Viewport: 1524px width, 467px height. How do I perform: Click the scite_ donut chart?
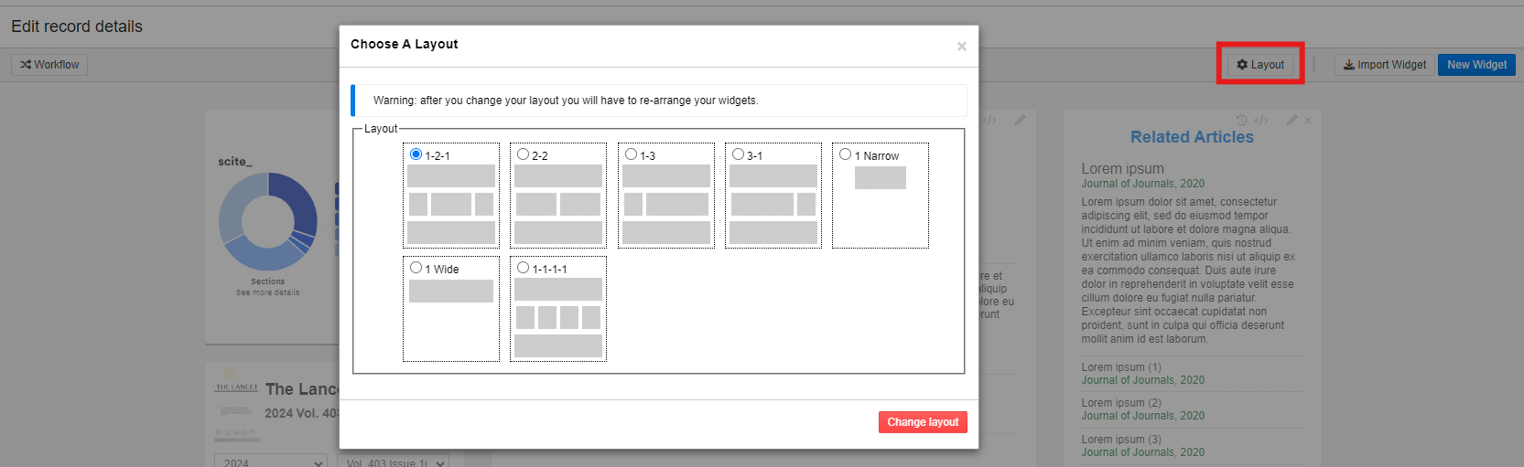pyautogui.click(x=267, y=221)
